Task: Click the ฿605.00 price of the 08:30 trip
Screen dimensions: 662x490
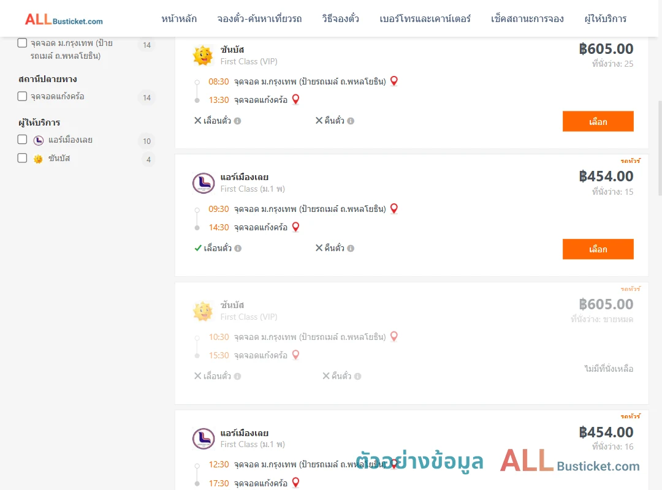Action: pos(606,49)
